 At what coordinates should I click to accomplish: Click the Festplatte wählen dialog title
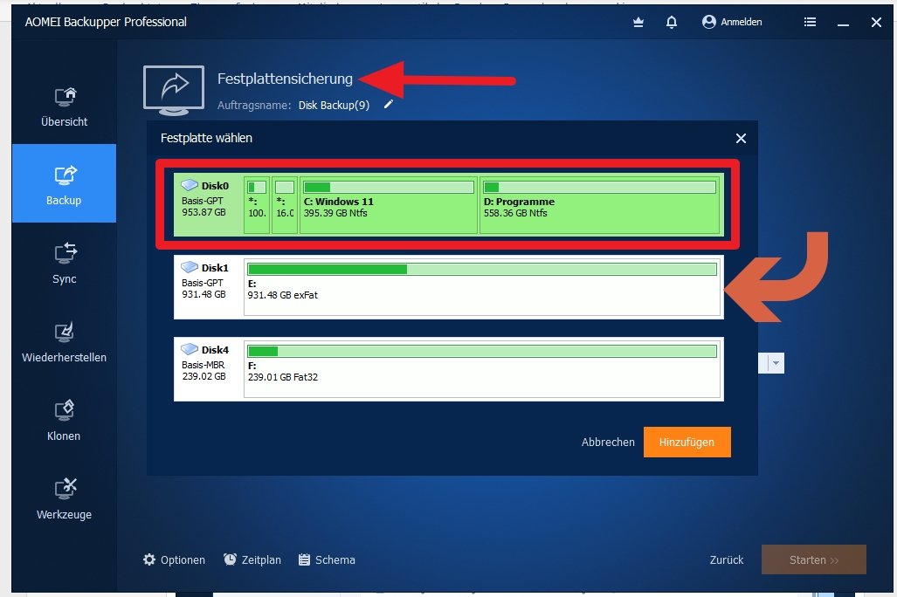206,138
